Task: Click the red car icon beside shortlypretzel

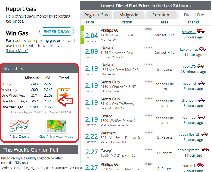Action: click(x=205, y=149)
